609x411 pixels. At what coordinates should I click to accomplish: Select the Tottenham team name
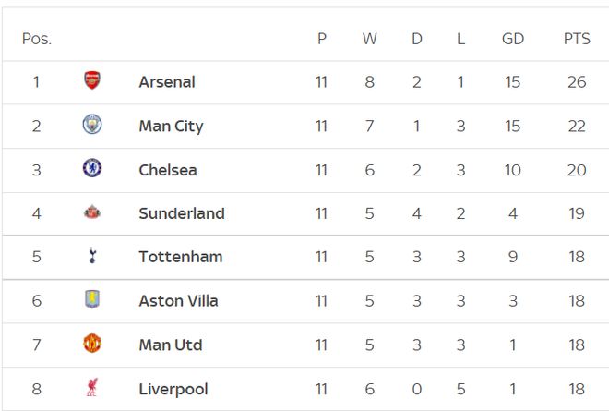[x=181, y=257]
